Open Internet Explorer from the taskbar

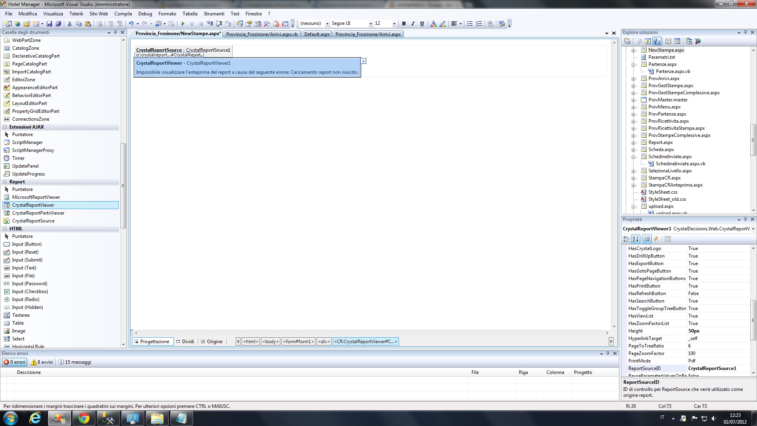(35, 418)
